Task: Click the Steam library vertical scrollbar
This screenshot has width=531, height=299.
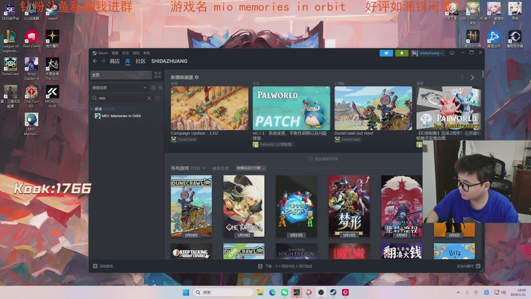Action: (x=483, y=74)
